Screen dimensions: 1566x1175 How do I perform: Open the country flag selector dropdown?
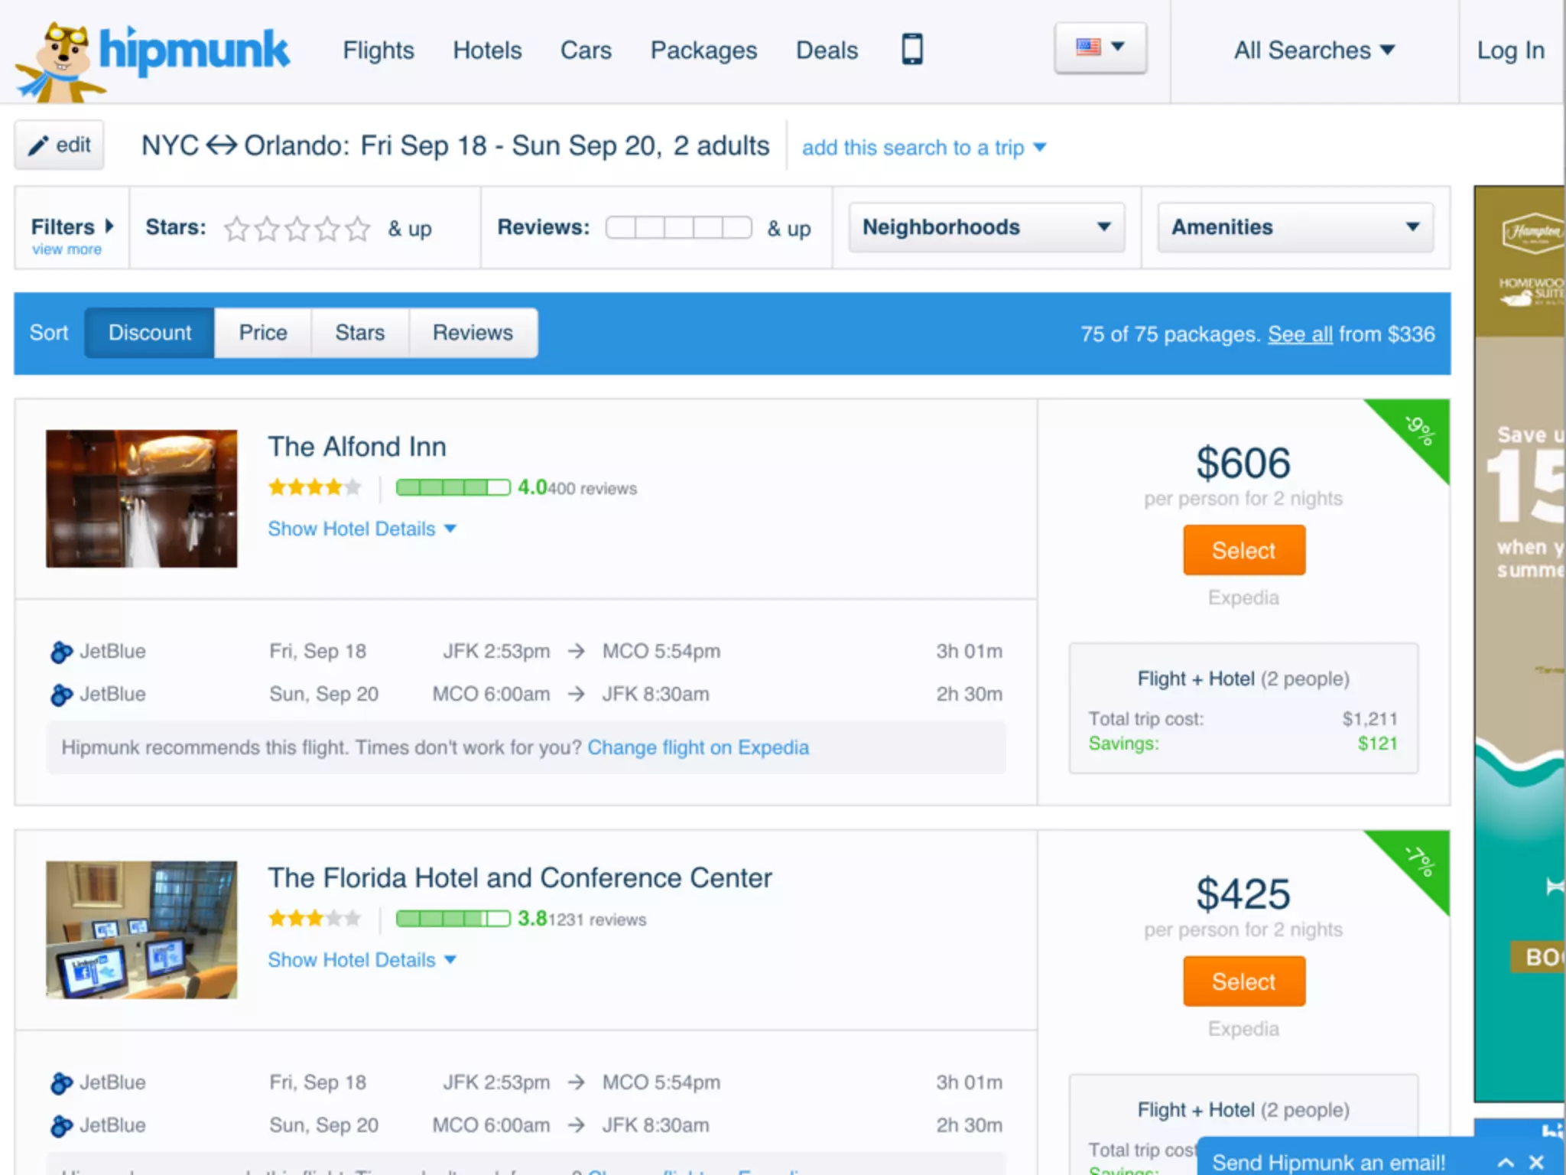[1100, 47]
